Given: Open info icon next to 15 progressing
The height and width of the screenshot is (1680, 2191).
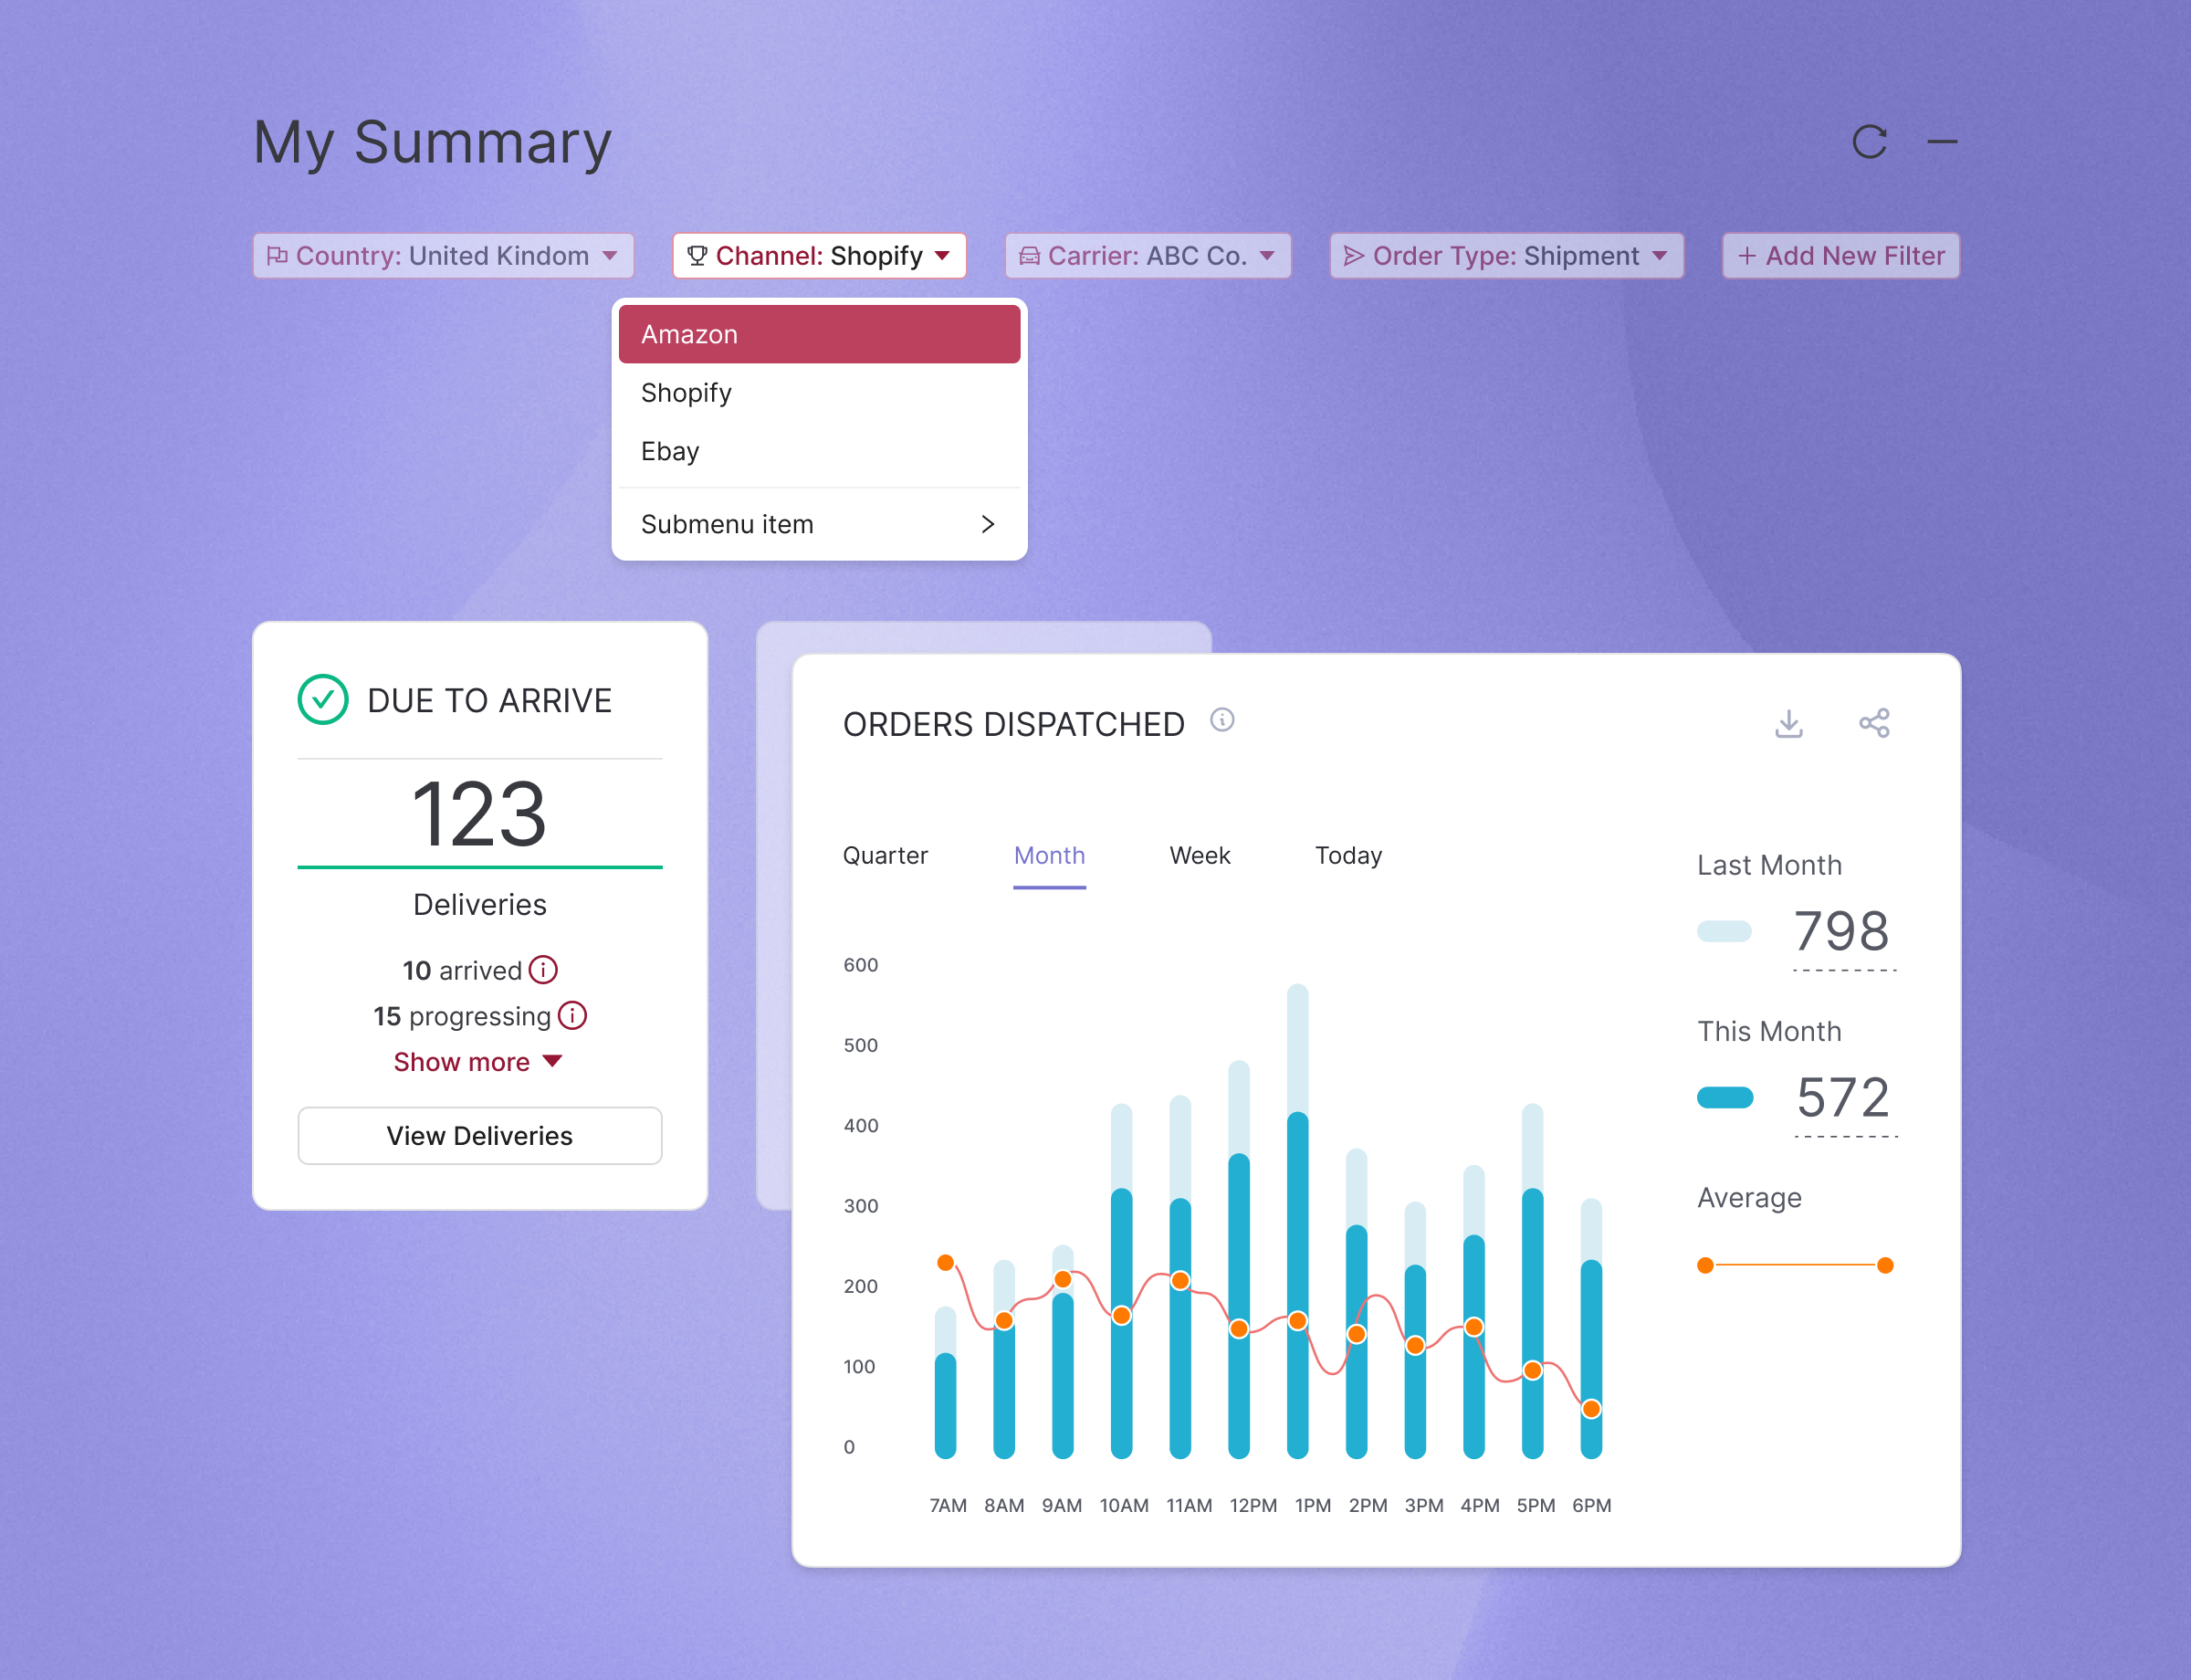Looking at the screenshot, I should [572, 1016].
